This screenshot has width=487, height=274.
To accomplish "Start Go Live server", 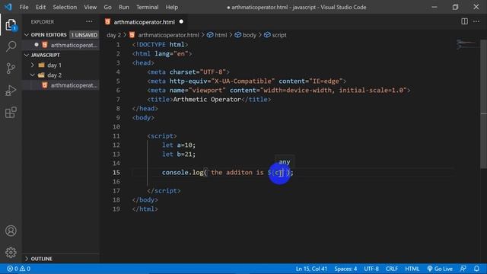I will [x=440, y=269].
